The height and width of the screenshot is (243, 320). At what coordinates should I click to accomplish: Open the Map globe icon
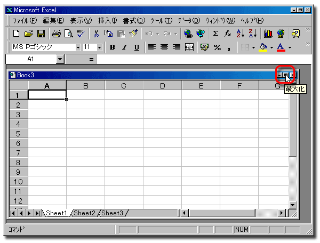point(281,34)
